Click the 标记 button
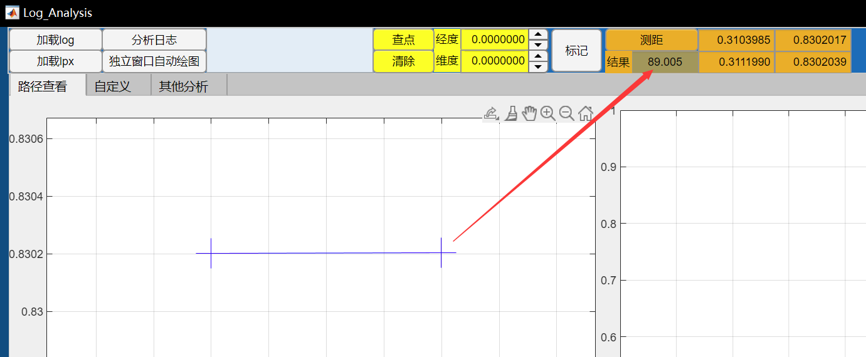The width and height of the screenshot is (866, 357). (576, 51)
